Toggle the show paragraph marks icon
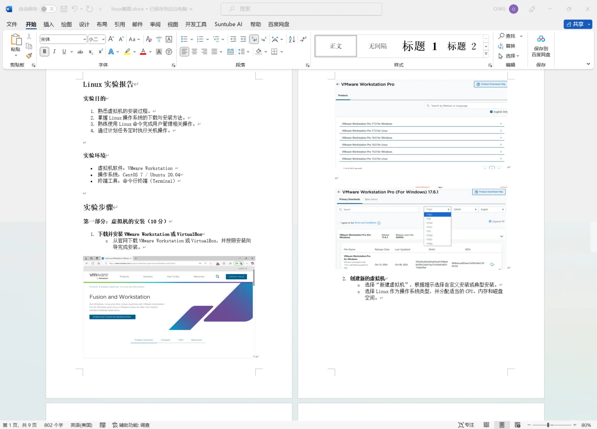This screenshot has height=429, width=597. [254, 39]
